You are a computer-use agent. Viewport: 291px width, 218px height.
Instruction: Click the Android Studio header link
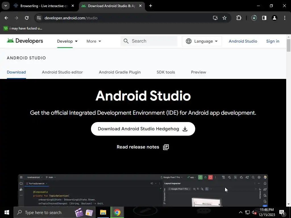(x=243, y=41)
